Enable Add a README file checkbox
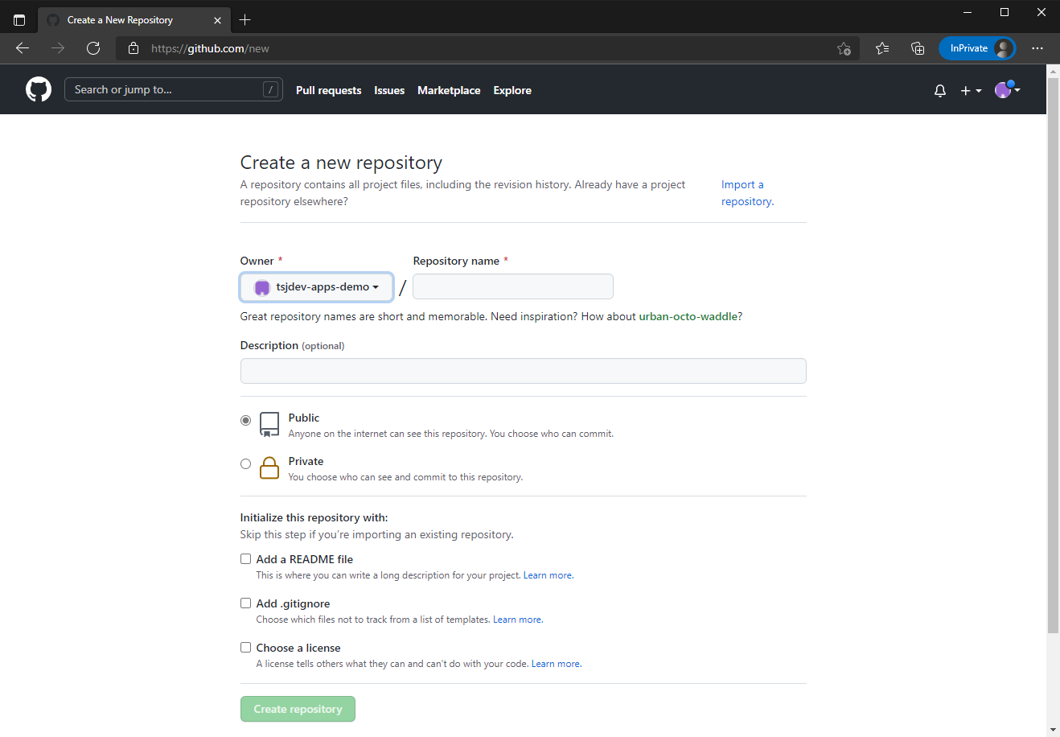 coord(246,559)
